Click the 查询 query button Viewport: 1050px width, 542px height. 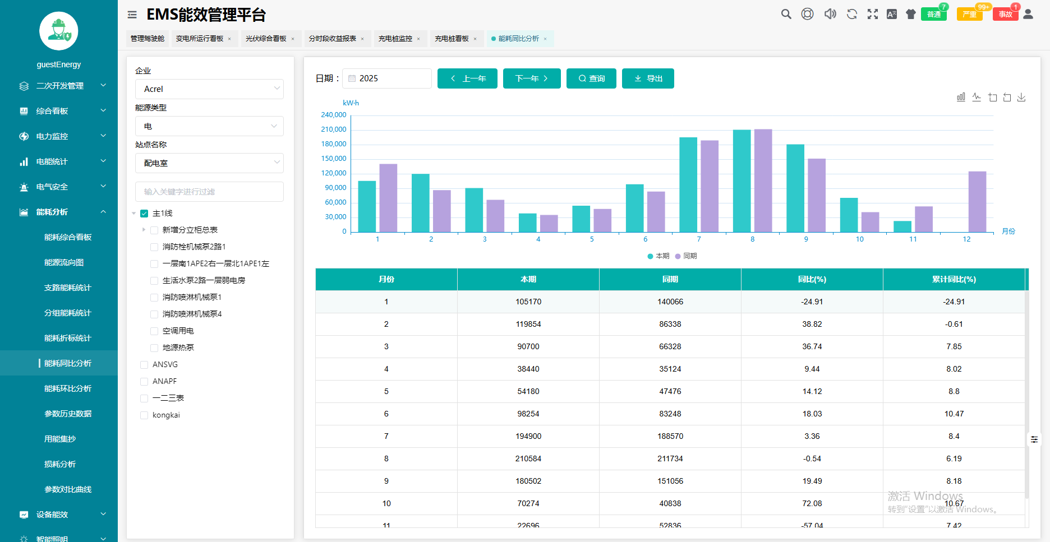[x=591, y=78]
